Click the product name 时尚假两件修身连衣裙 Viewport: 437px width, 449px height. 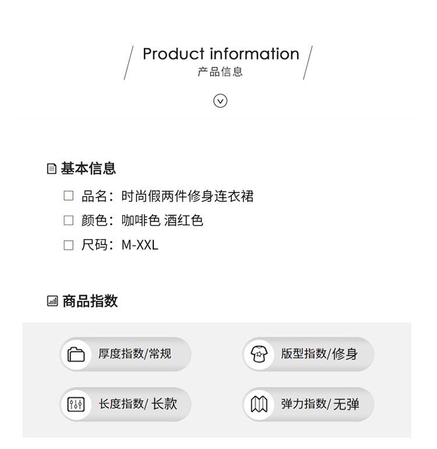188,196
